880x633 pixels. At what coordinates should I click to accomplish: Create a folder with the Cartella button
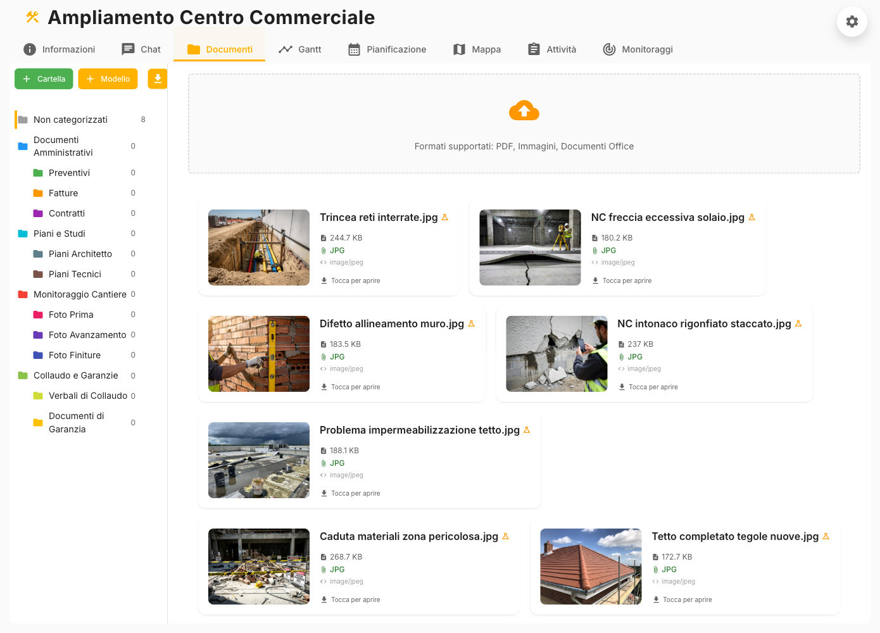point(43,78)
